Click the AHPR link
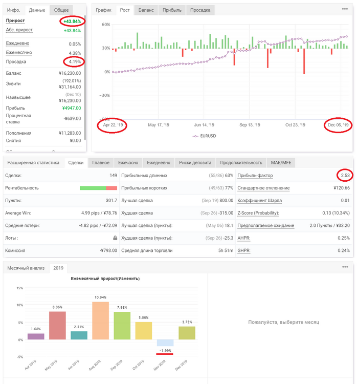The height and width of the screenshot is (384, 357). (x=243, y=238)
